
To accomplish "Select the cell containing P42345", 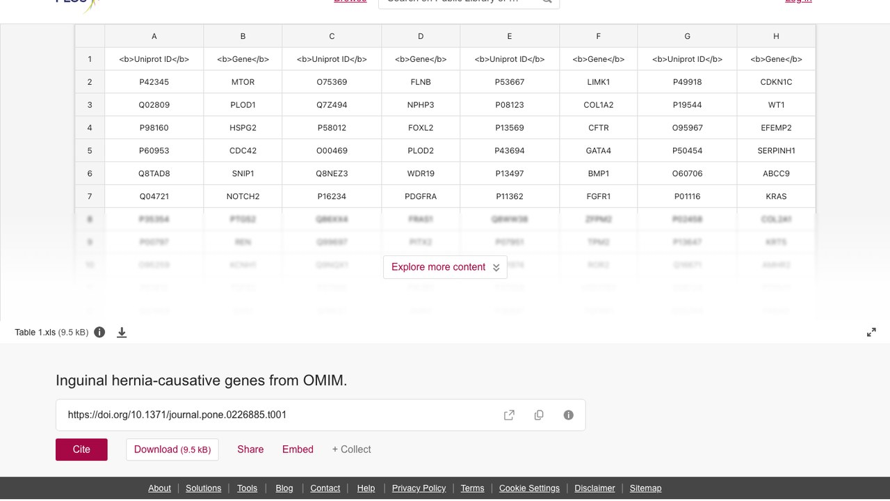I will pyautogui.click(x=154, y=82).
